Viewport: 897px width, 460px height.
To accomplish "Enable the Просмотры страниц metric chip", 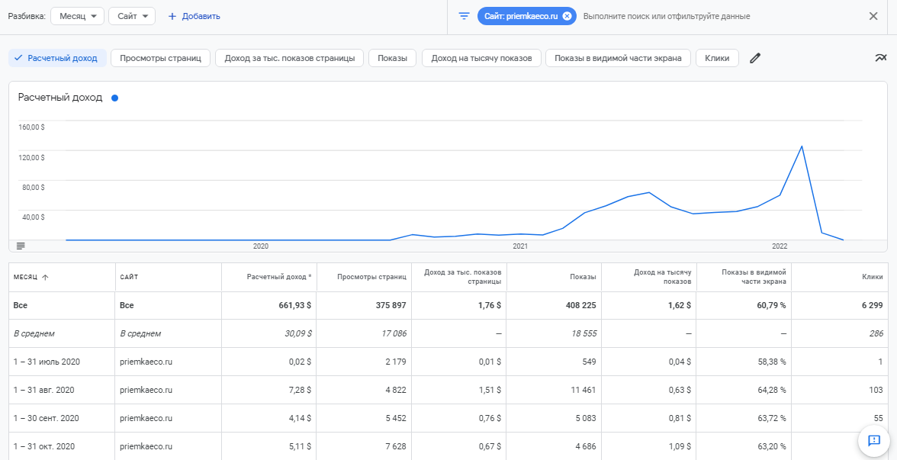I will click(160, 58).
